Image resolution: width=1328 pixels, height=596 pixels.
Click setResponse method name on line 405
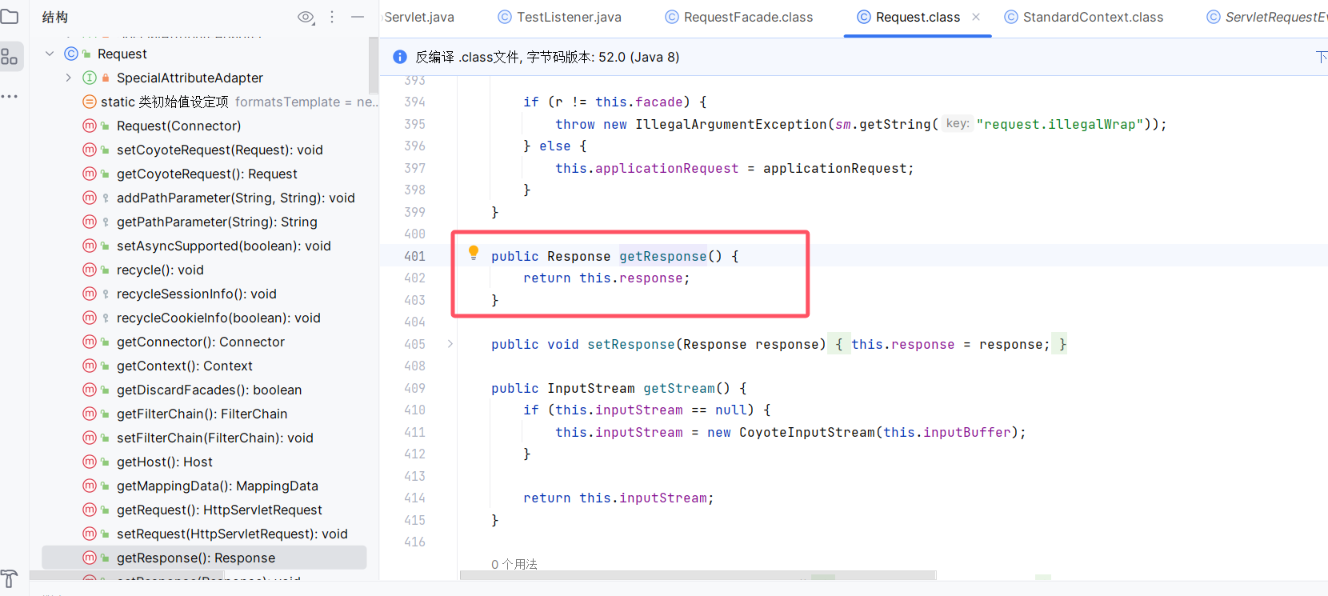pyautogui.click(x=631, y=344)
